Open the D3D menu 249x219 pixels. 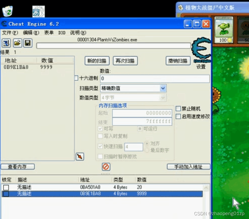[x=62, y=33]
